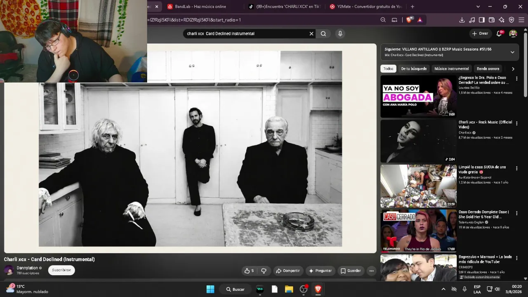The height and width of the screenshot is (297, 528).
Task: Open the Brave Wallet icon
Action: 492,20
